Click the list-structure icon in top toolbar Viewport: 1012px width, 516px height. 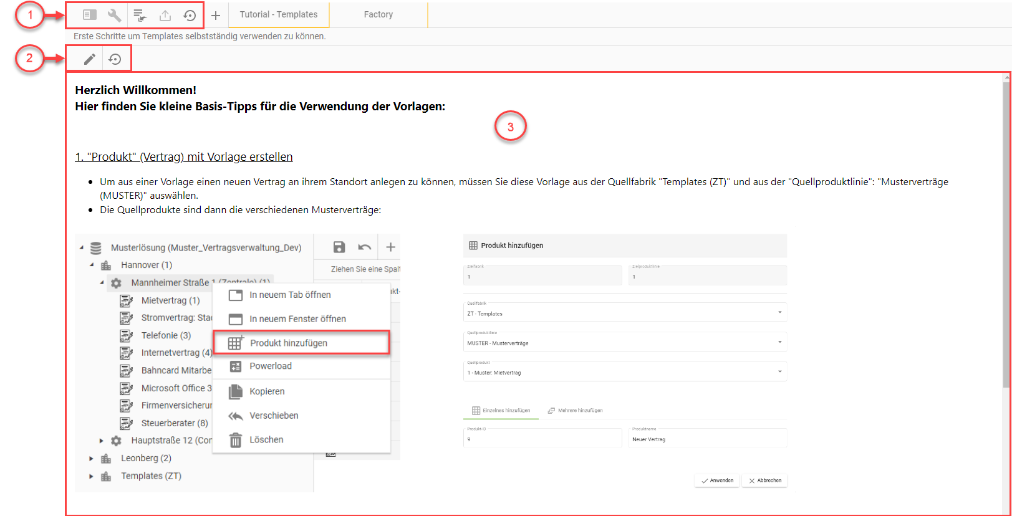pos(140,15)
